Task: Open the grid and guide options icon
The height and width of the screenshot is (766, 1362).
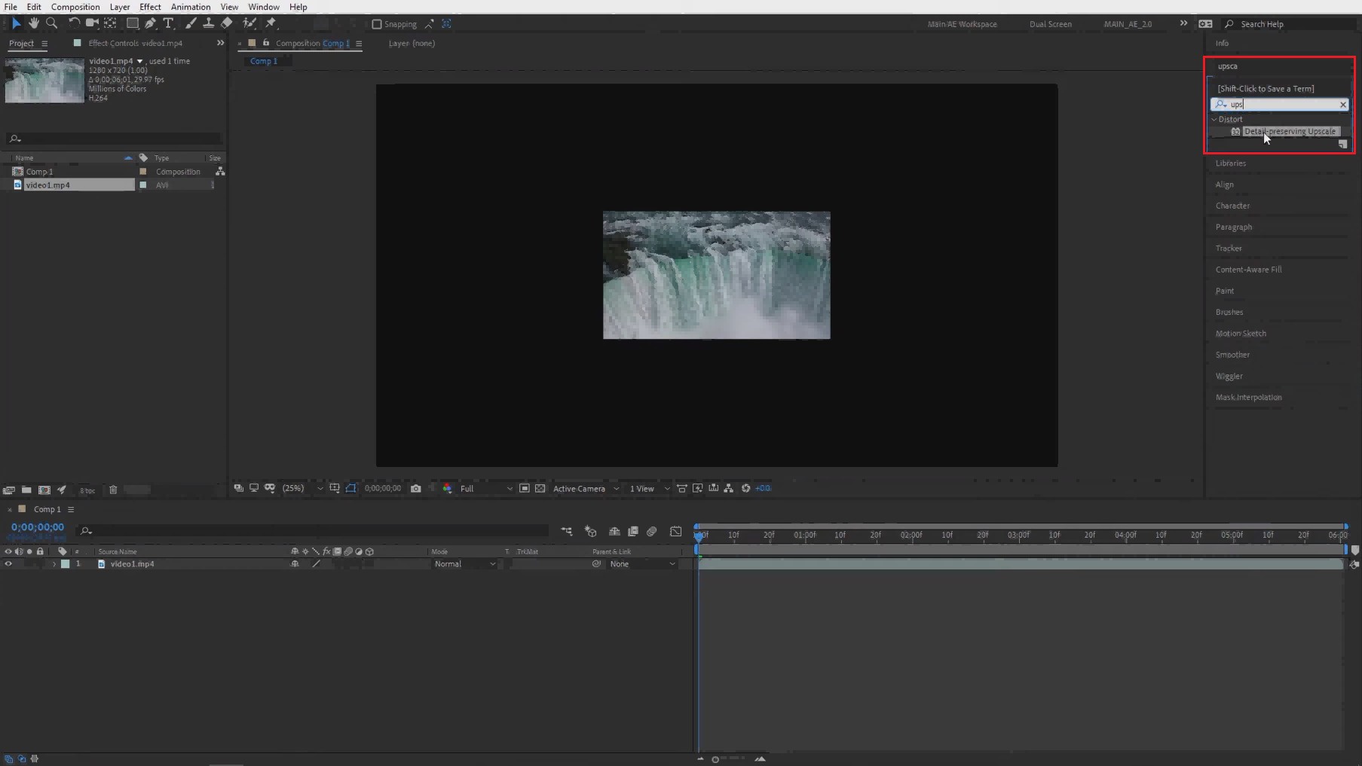Action: click(x=335, y=488)
